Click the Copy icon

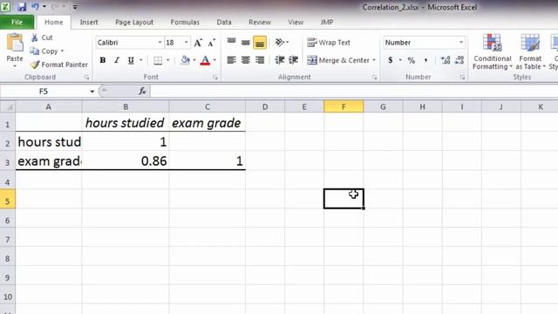[x=35, y=51]
